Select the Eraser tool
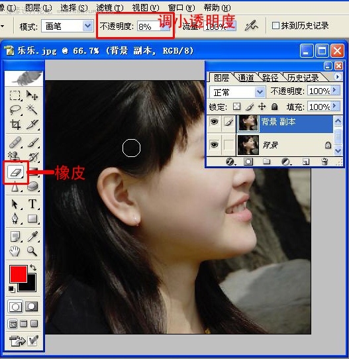The image size is (349, 359). (x=15, y=172)
